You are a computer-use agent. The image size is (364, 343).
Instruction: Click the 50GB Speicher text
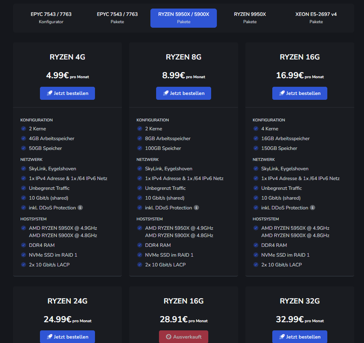(x=45, y=148)
